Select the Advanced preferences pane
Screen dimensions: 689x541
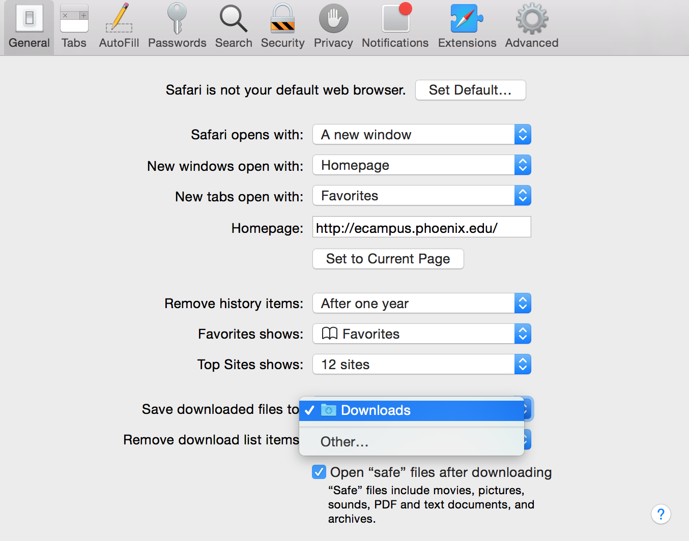click(532, 27)
